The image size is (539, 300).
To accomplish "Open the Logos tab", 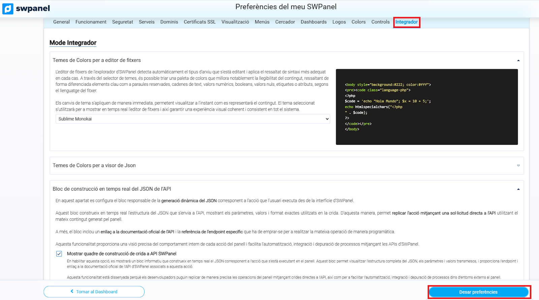I will pos(339,22).
